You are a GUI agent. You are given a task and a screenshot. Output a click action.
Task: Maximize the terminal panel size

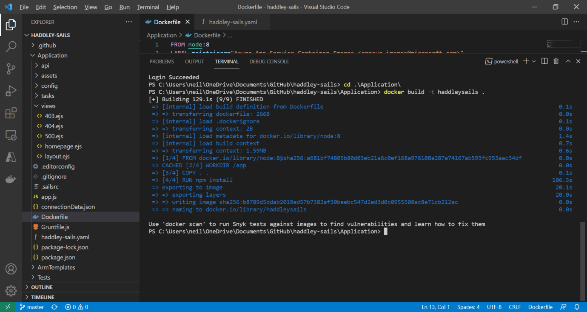point(568,61)
